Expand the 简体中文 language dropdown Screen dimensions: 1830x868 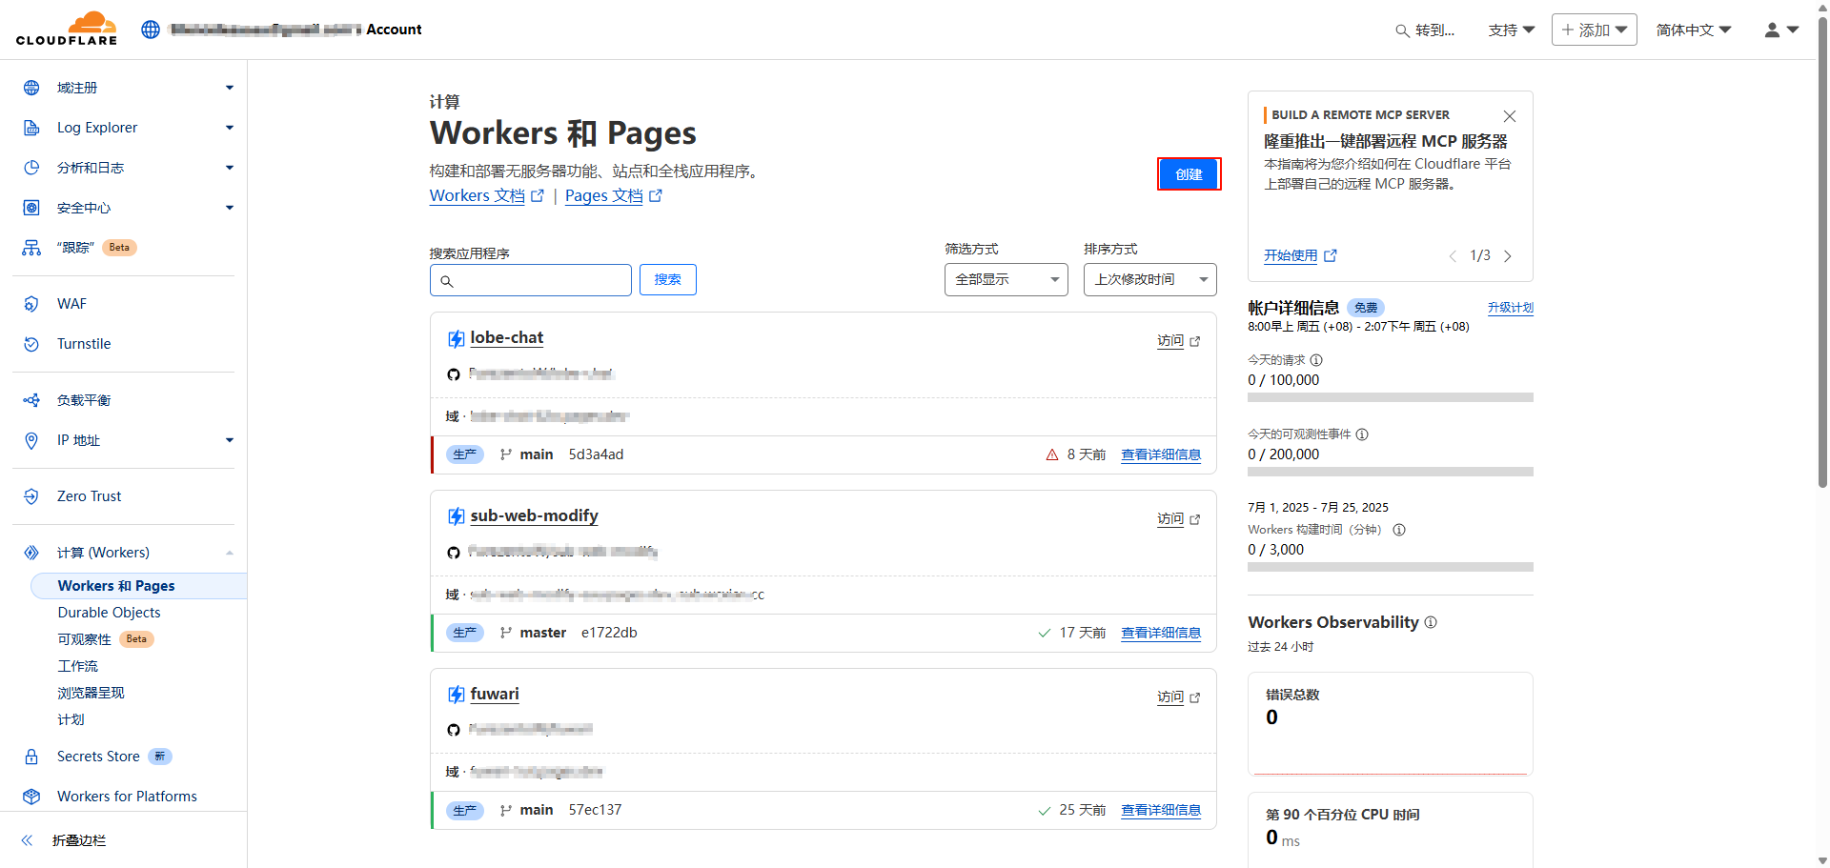(x=1693, y=30)
